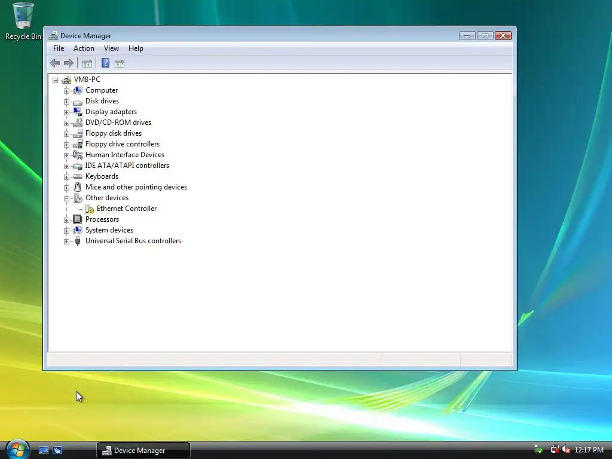Click the 12:17 PM taskbar clock

[589, 450]
